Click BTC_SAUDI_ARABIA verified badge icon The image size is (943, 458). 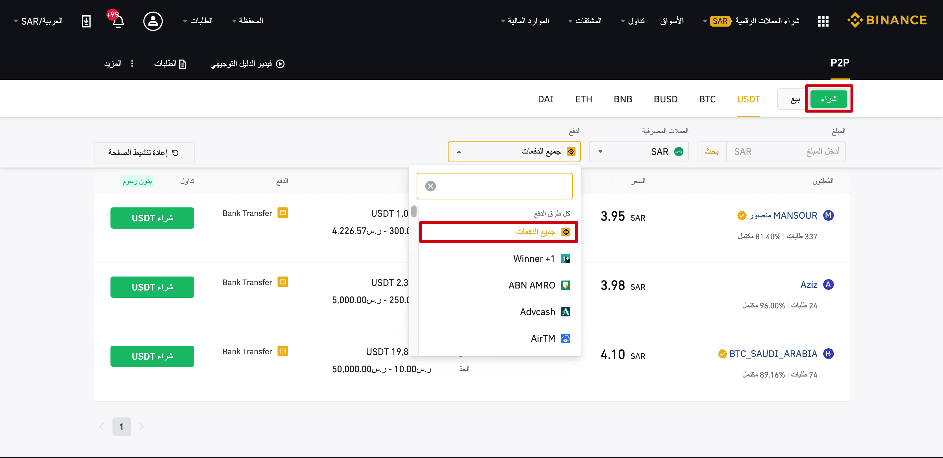pos(722,353)
